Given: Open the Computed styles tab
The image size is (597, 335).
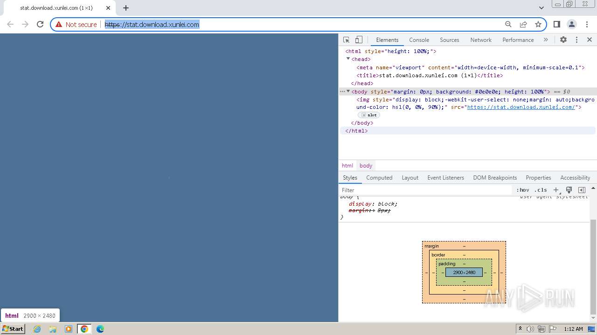Looking at the screenshot, I should coord(379,178).
